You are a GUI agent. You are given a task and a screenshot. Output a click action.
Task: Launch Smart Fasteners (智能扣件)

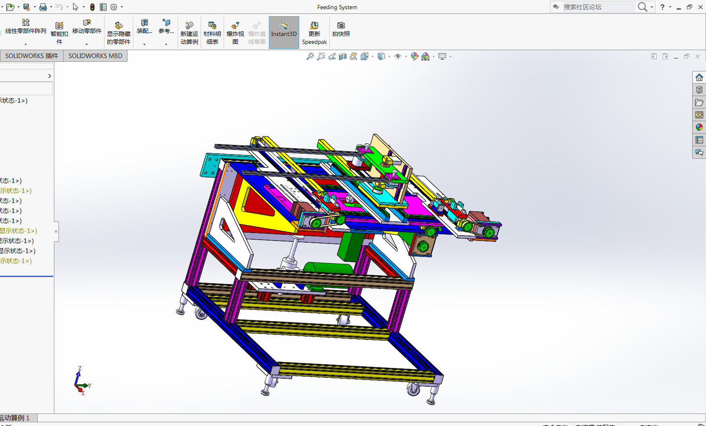tap(59, 33)
